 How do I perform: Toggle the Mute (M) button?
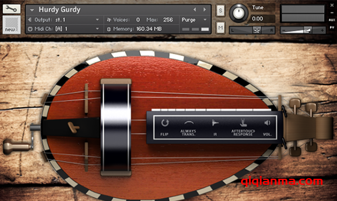221,28
